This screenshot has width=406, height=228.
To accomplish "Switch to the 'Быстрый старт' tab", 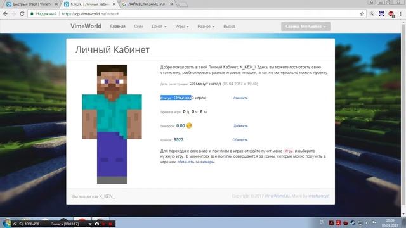I will (x=31, y=4).
